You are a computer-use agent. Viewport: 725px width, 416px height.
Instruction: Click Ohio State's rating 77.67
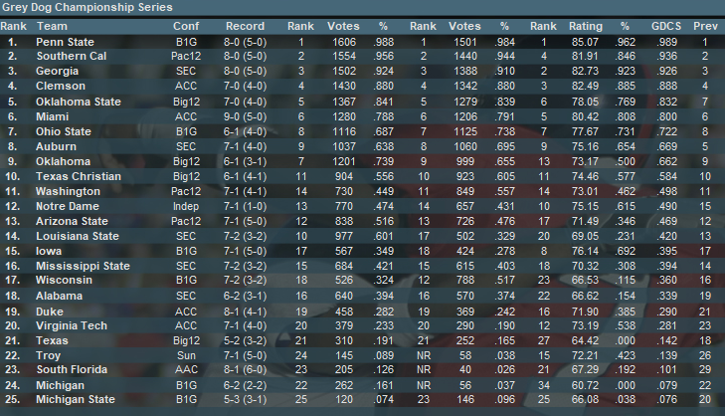(585, 132)
